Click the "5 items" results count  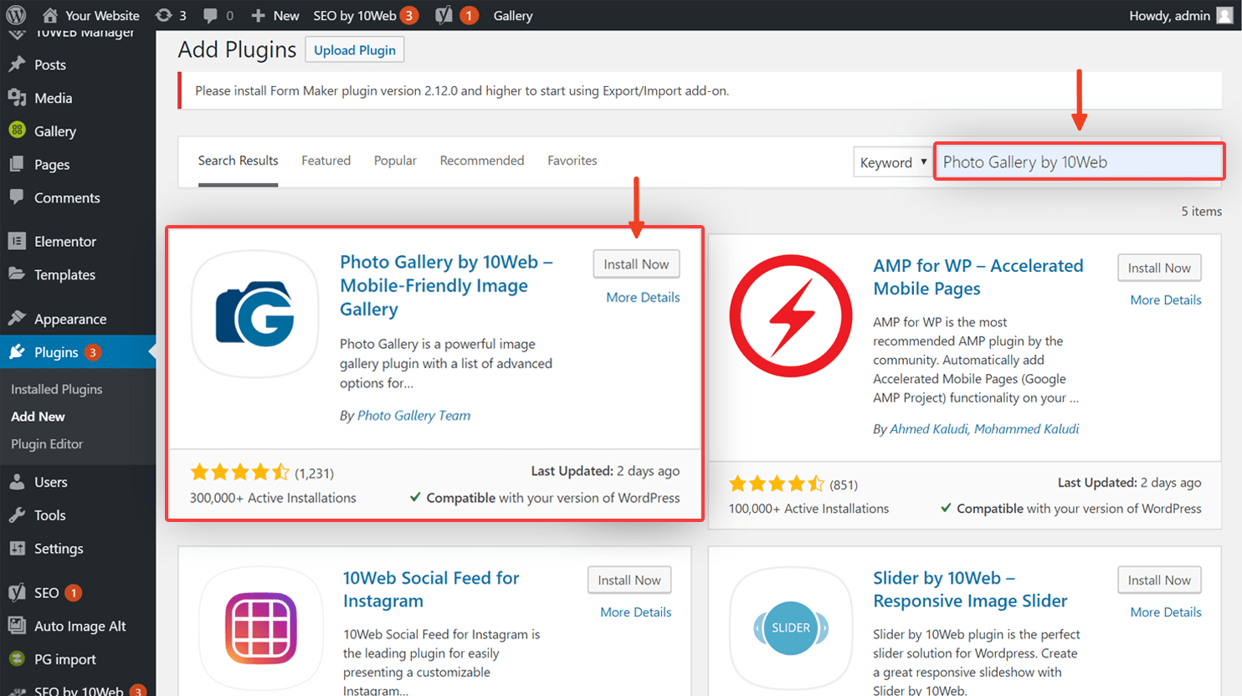(1201, 211)
